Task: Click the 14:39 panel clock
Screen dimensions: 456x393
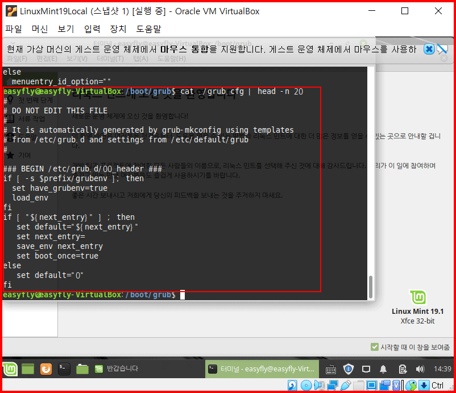Action: coord(442,369)
